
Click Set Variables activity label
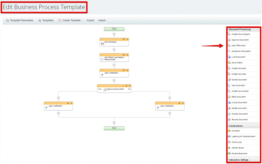110,42
